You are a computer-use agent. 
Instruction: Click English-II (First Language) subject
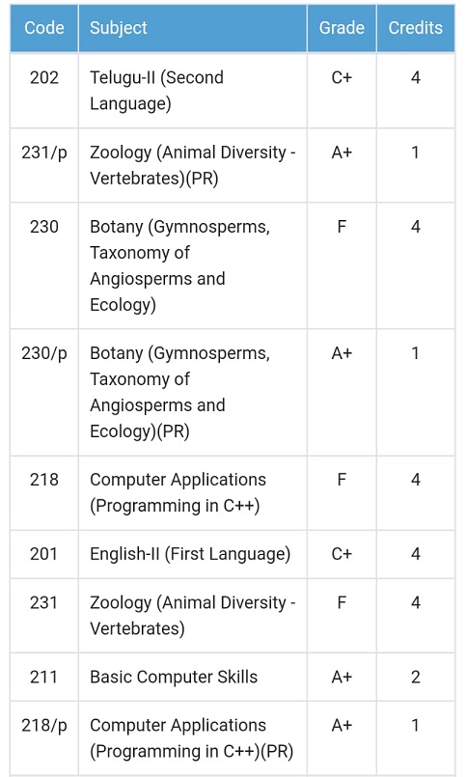192,554
